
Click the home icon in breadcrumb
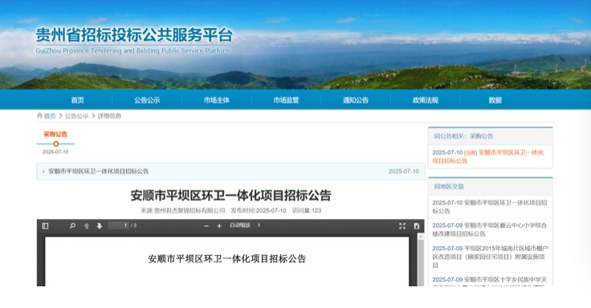39,115
